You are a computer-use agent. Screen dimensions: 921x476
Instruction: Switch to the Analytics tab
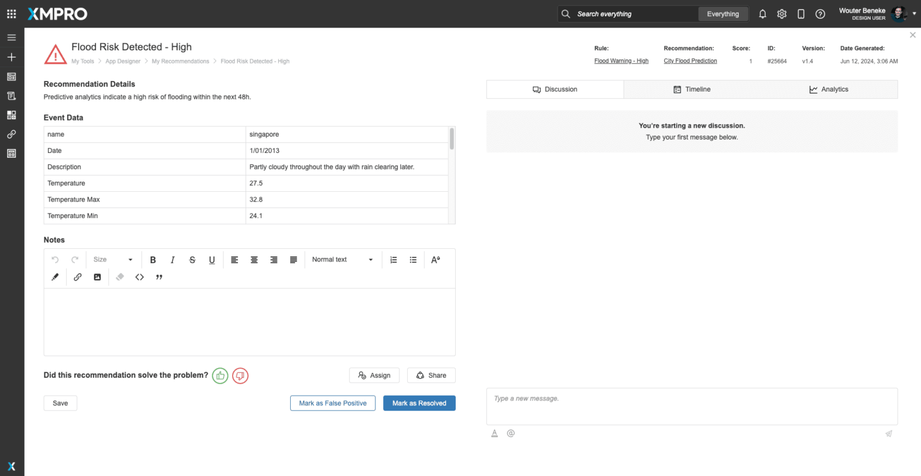tap(829, 89)
